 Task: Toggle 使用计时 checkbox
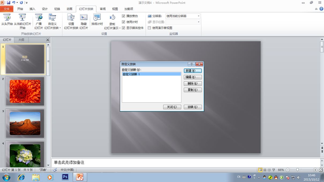(123, 22)
